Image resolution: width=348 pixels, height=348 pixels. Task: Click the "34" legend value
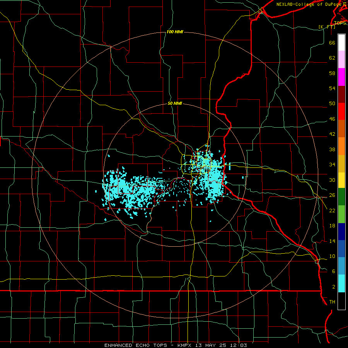pos(332,165)
